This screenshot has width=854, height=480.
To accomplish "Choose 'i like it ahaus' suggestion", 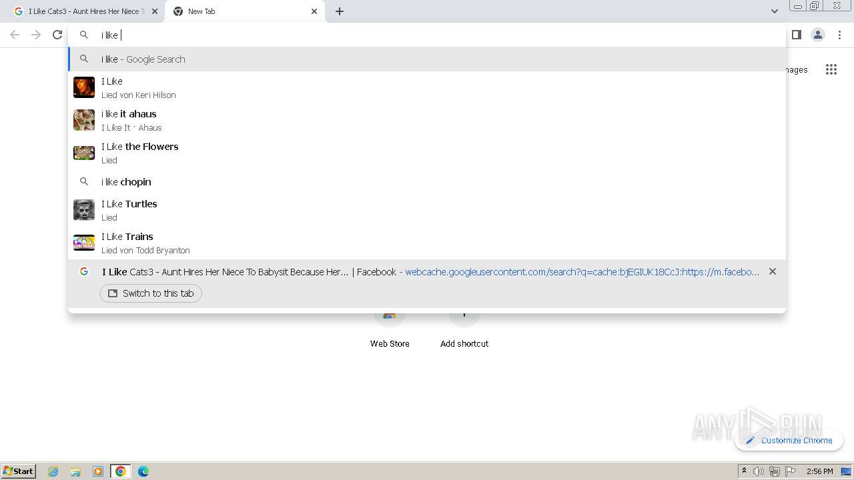I will coord(427,120).
